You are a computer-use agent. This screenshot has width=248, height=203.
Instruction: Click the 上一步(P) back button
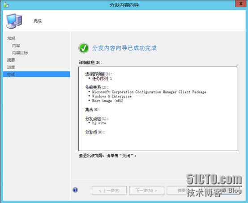(109, 190)
